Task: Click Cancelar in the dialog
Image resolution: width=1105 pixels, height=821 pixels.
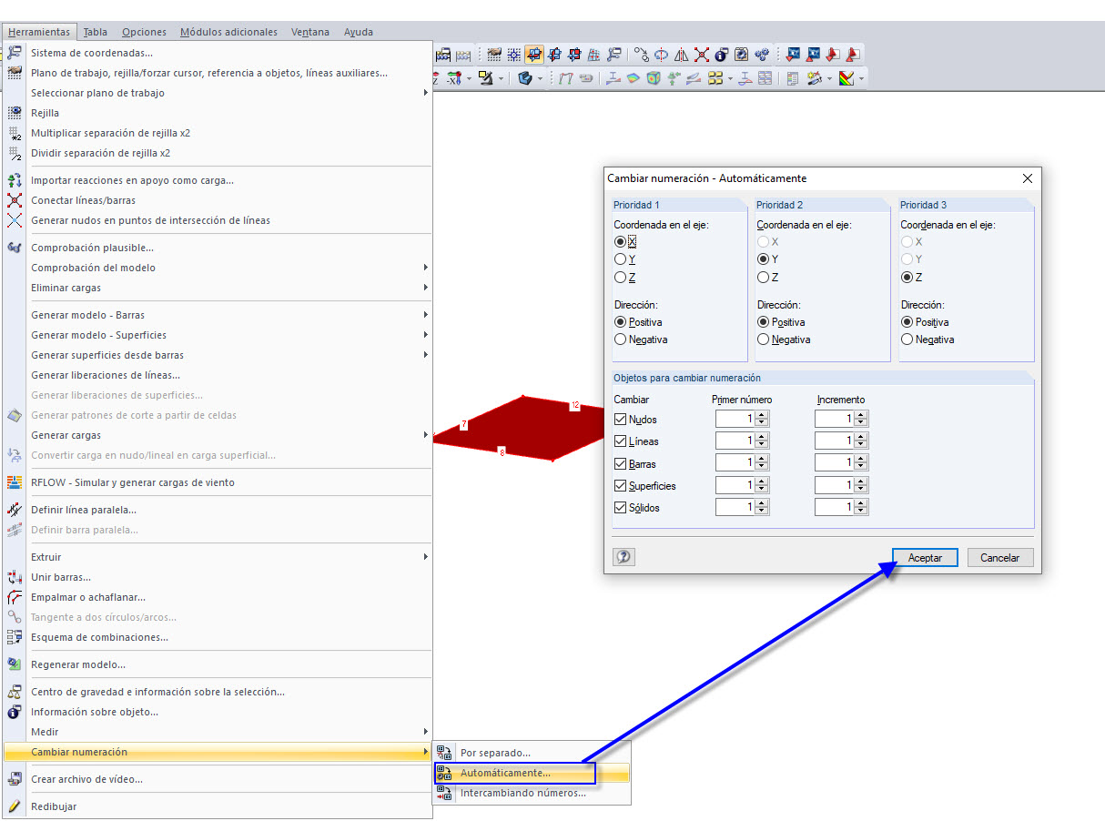Action: click(1000, 558)
